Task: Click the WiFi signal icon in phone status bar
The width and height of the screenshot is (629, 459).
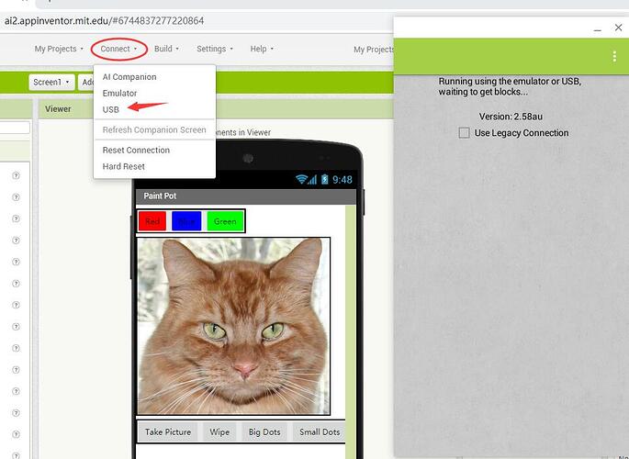Action: click(x=301, y=179)
